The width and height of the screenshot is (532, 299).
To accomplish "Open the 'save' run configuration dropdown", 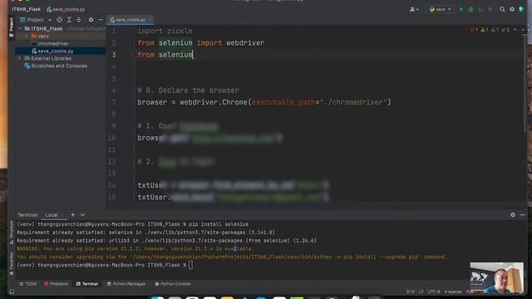I will click(x=440, y=9).
